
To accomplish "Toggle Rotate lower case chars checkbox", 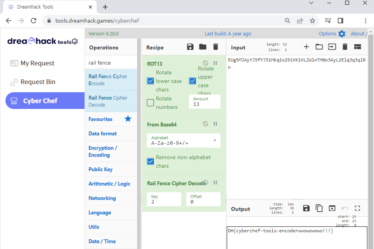I will pos(150,81).
